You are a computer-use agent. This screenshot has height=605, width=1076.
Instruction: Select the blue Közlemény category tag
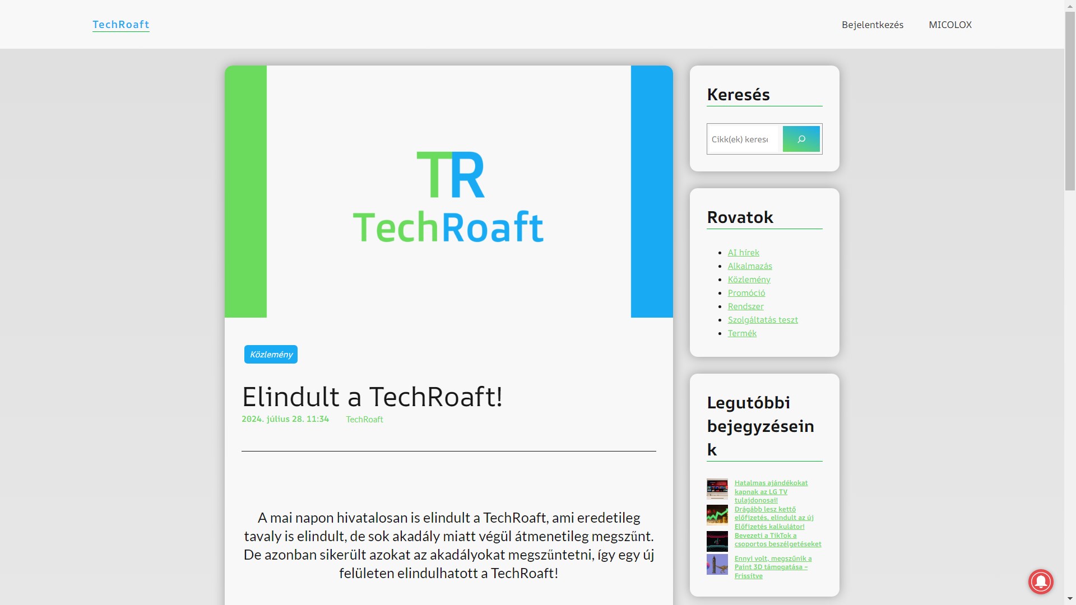click(x=271, y=355)
